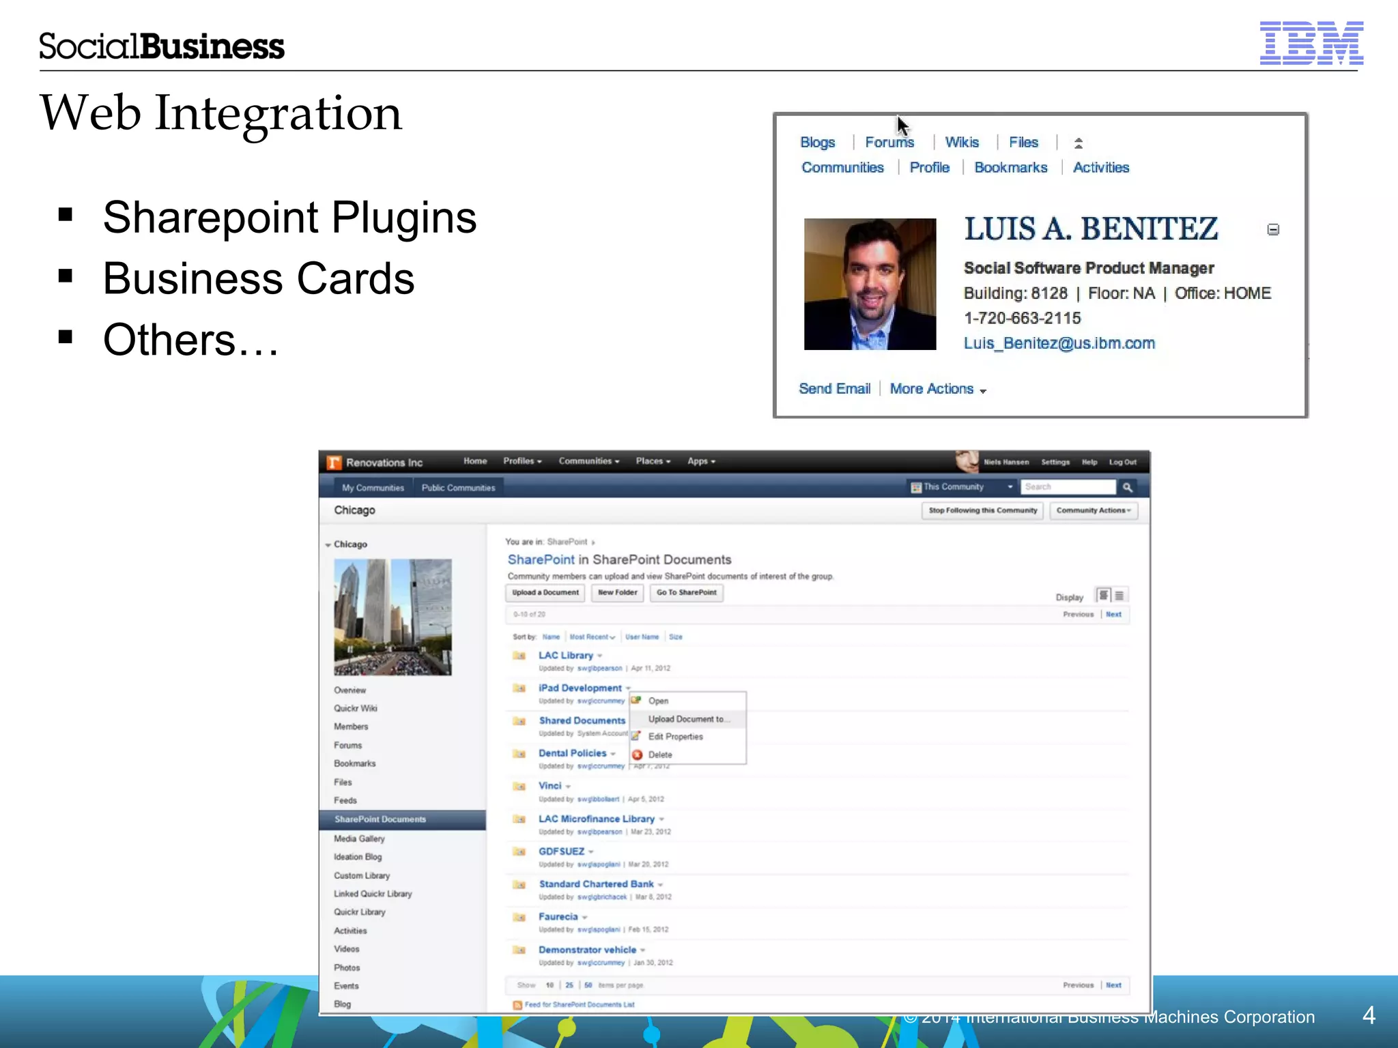This screenshot has width=1398, height=1048.
Task: Click the LAC Microfinance Library folder icon
Action: pos(519,819)
